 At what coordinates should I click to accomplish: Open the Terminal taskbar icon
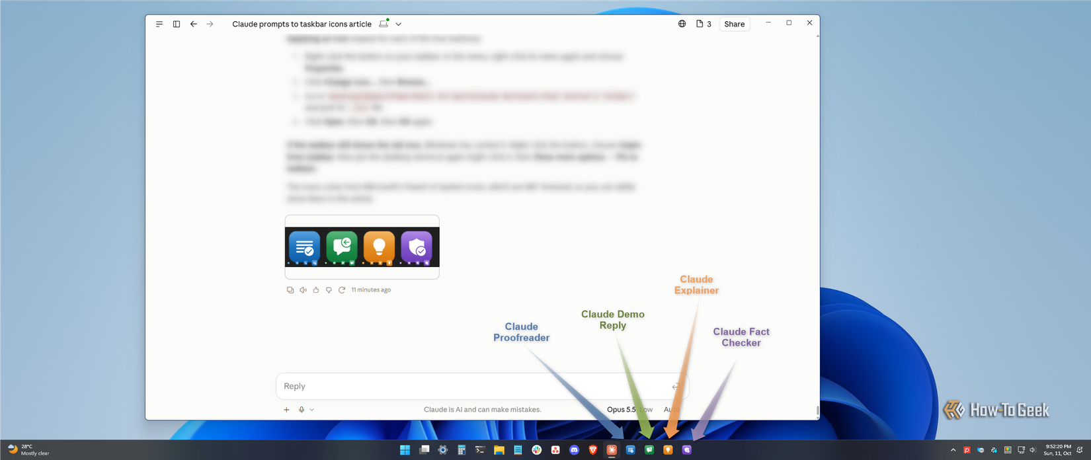[x=480, y=450]
